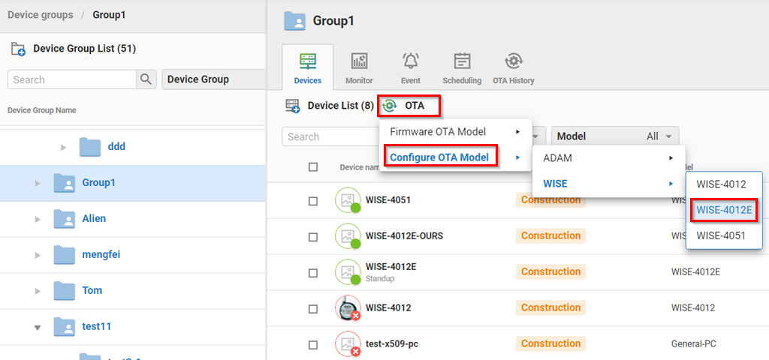
Task: Select all devices with header checkbox
Action: (x=313, y=167)
